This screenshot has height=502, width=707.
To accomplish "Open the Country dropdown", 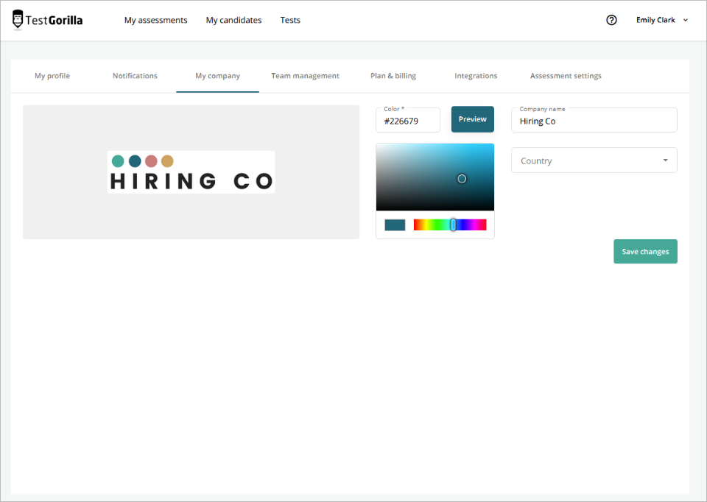I will pyautogui.click(x=594, y=160).
